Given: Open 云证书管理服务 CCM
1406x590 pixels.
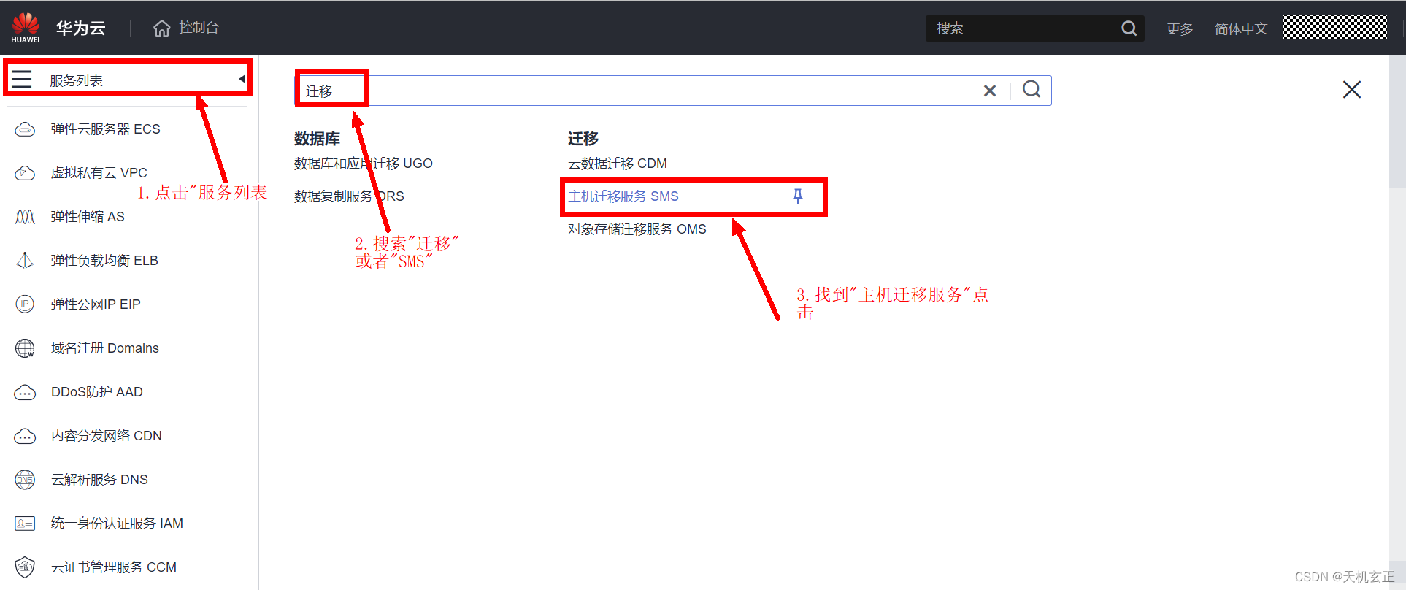Looking at the screenshot, I should point(114,567).
